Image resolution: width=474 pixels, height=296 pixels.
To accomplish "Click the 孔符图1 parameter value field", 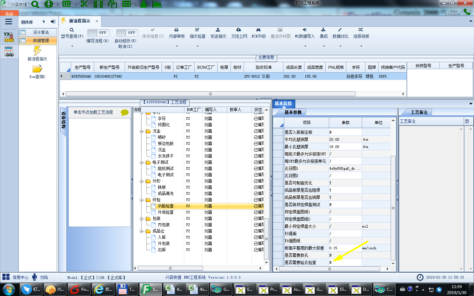I will 345,168.
